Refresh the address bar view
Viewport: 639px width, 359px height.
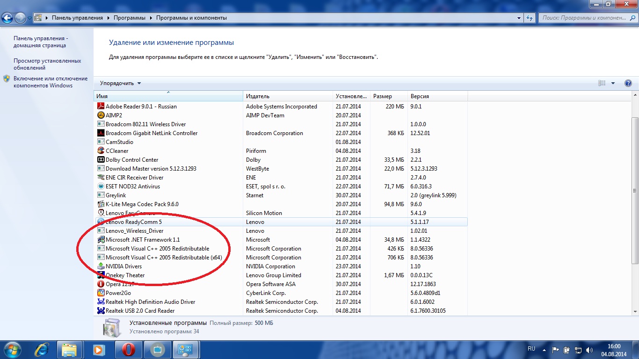530,18
